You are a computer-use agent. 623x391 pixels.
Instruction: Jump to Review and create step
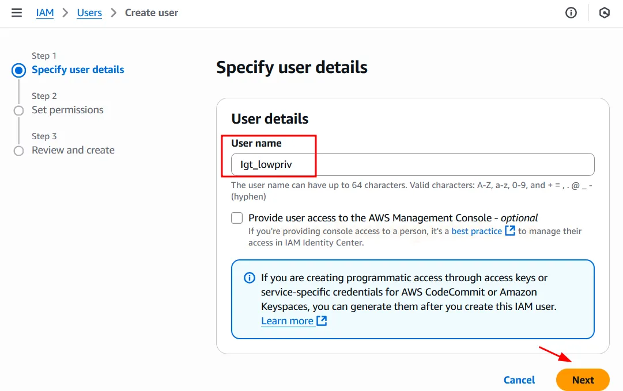73,150
